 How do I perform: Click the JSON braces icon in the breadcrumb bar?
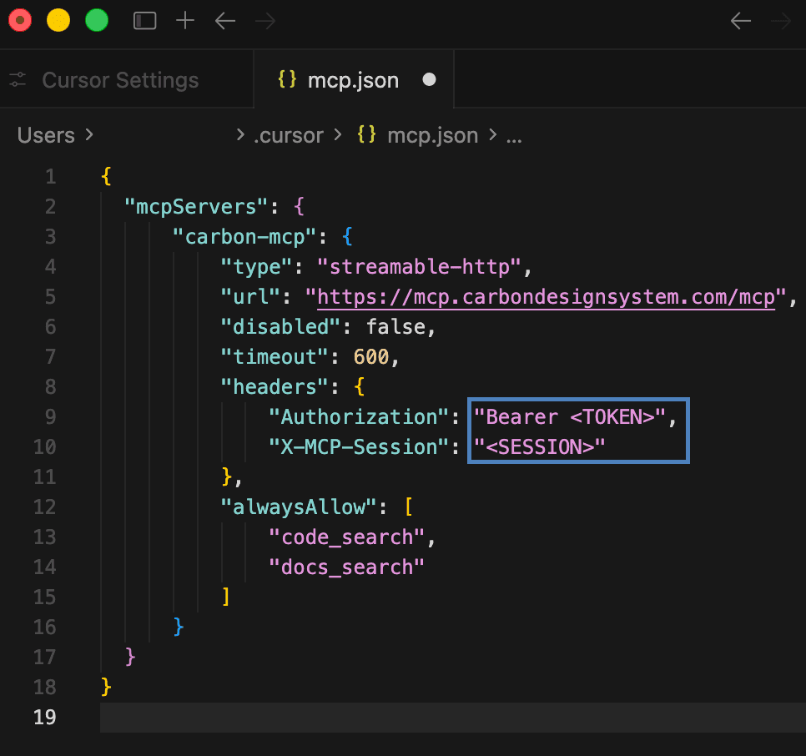(367, 134)
